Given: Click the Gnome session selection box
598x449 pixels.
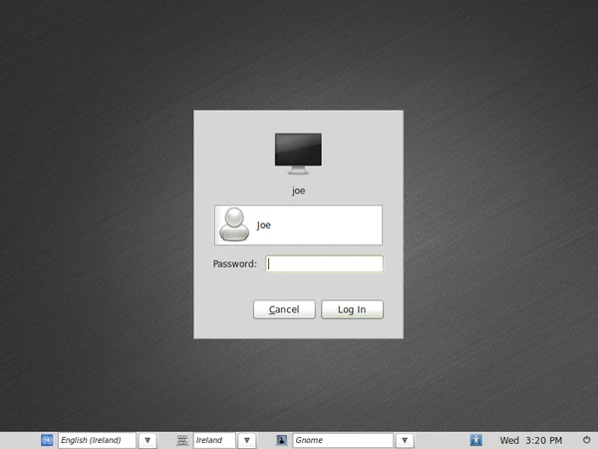Looking at the screenshot, I should pos(341,440).
